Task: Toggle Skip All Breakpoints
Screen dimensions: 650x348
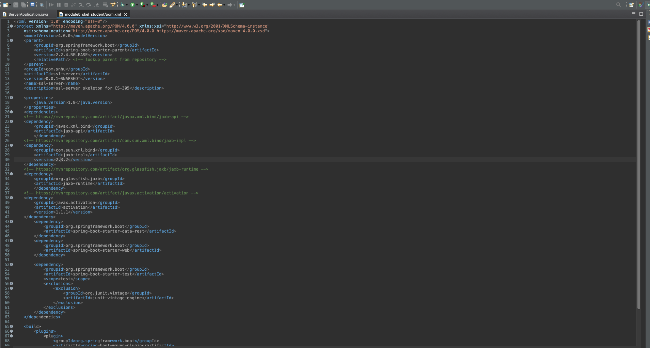Action: 42,5
